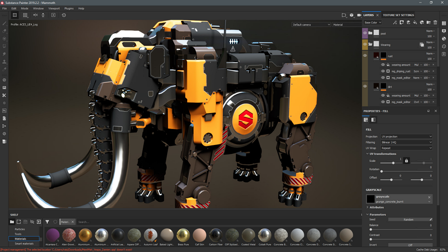Open the Mode menu
Viewport: 448px width, 252px height.
click(24, 8)
